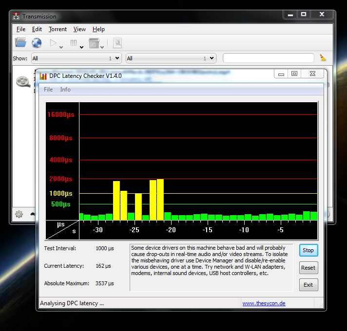Stop the DPC latency analysis

[x=308, y=250]
